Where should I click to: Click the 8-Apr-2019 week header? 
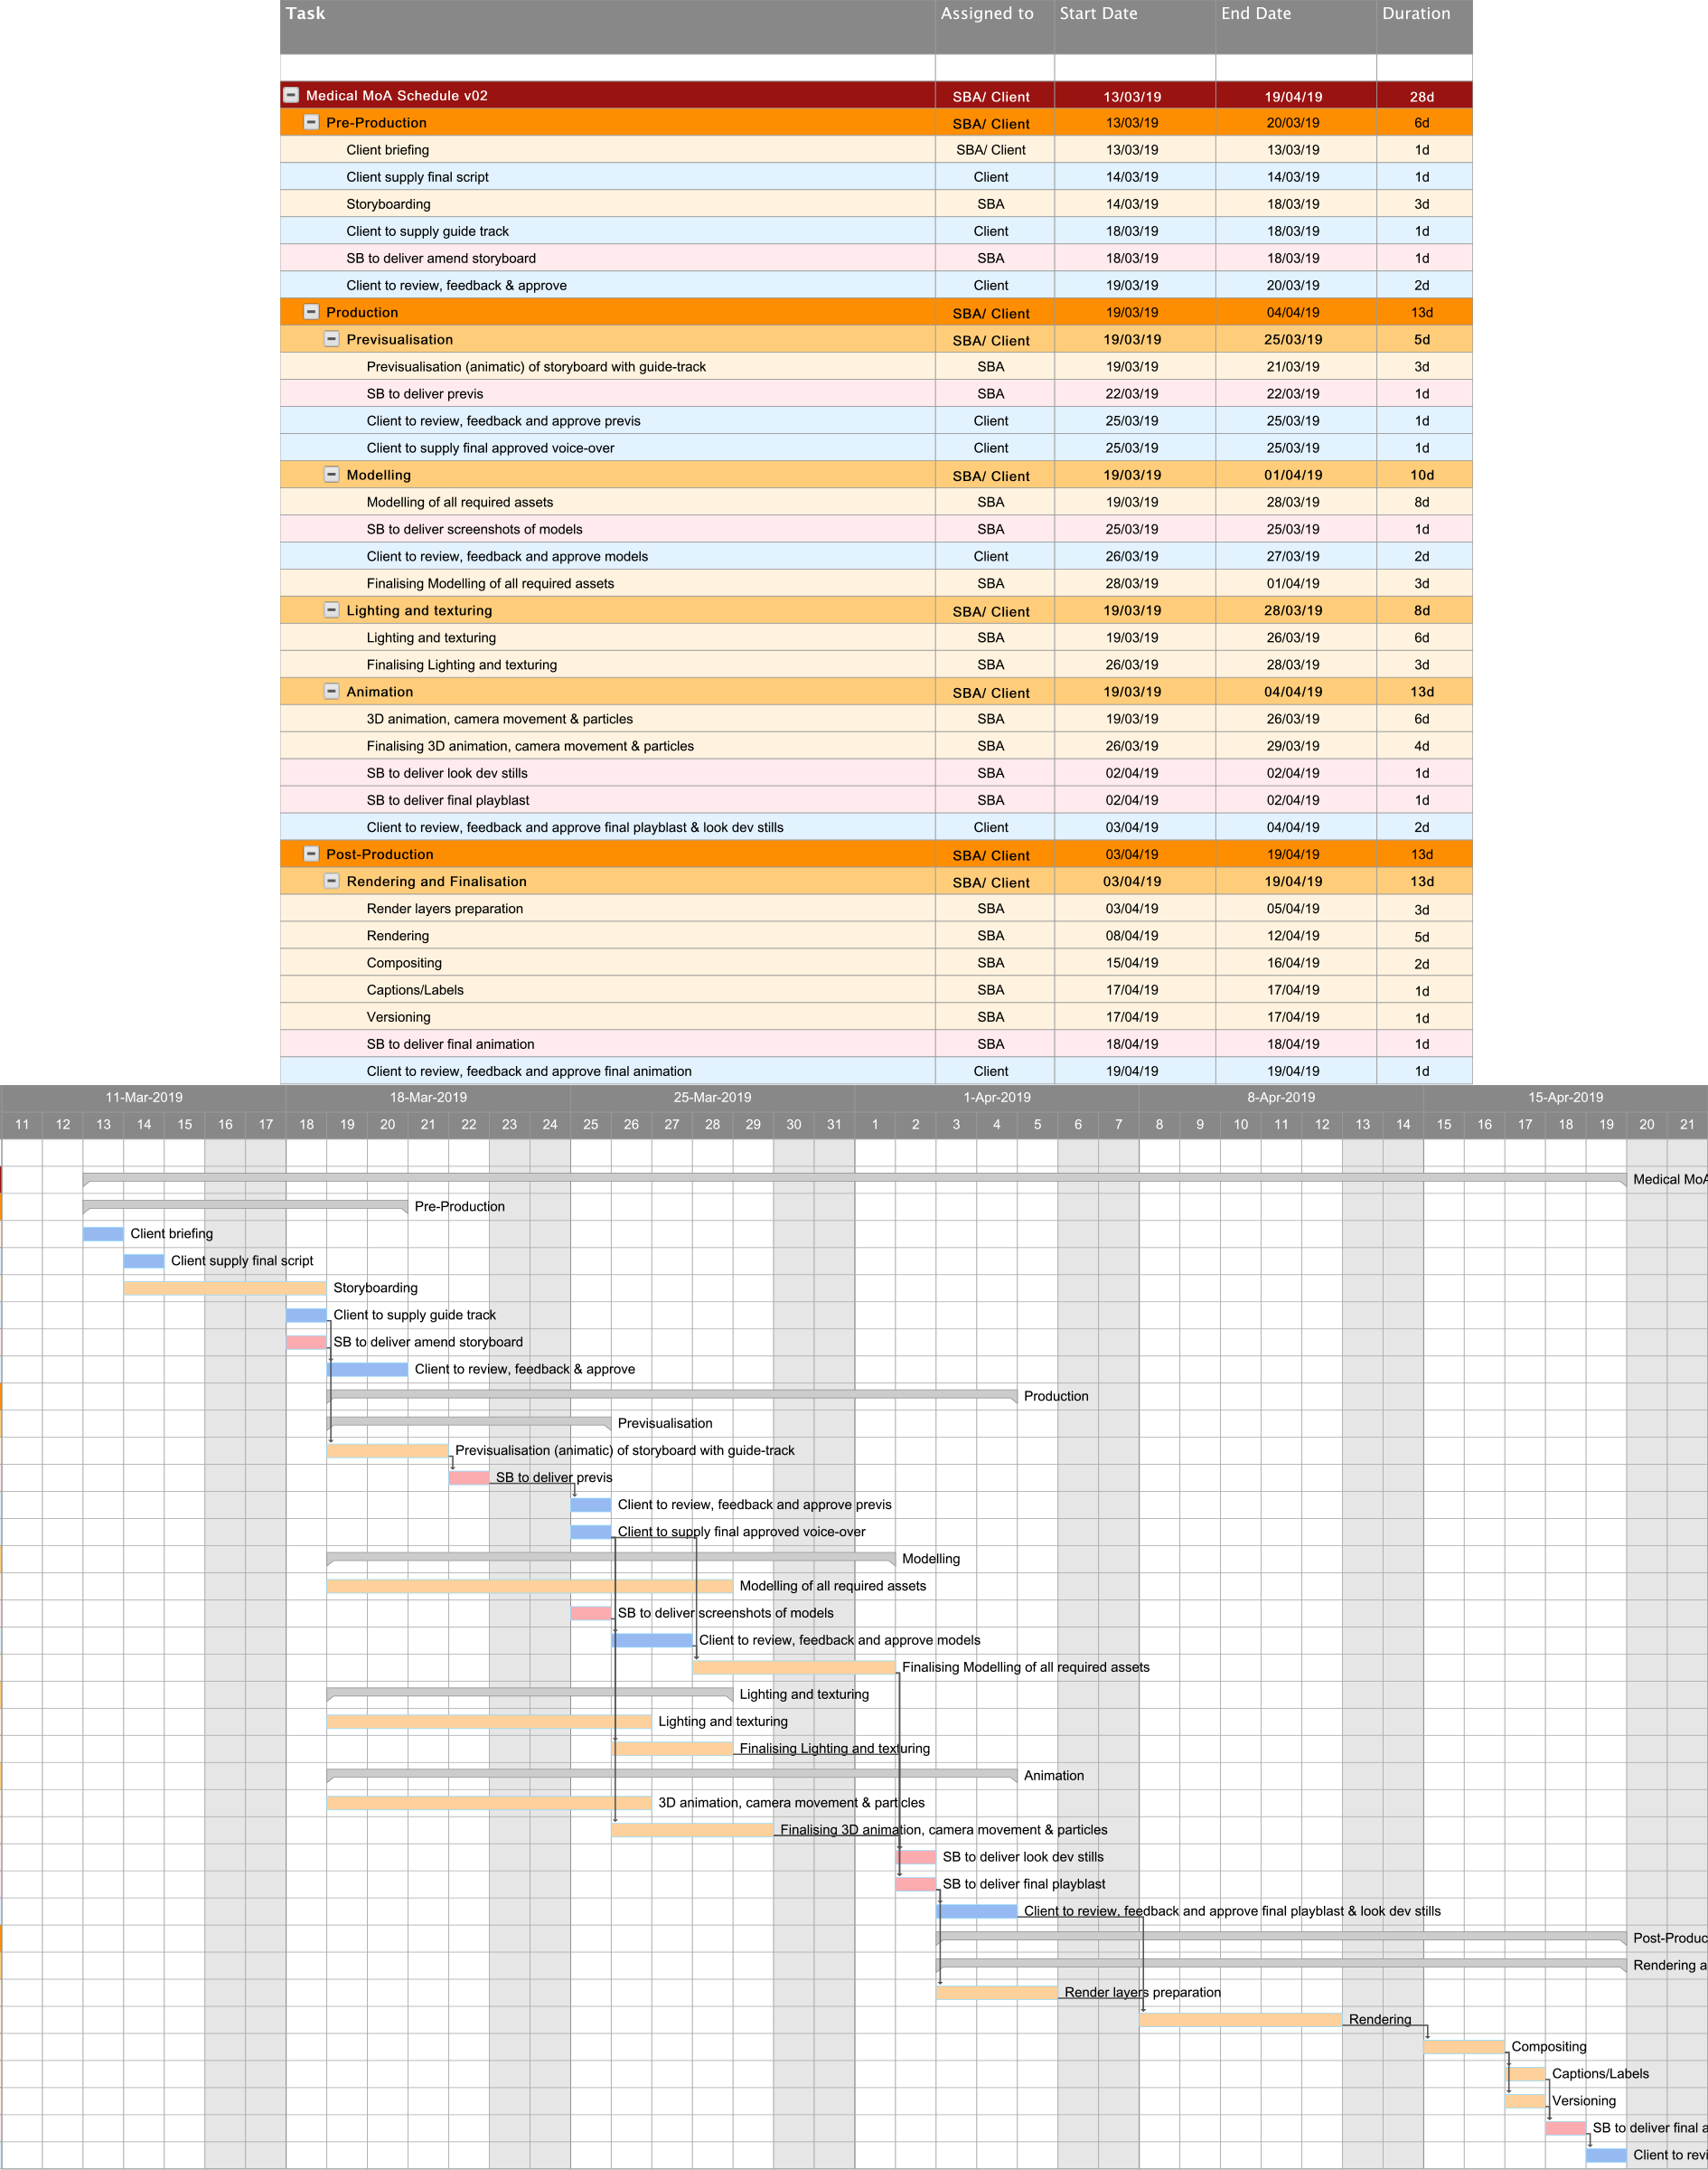click(1281, 1098)
